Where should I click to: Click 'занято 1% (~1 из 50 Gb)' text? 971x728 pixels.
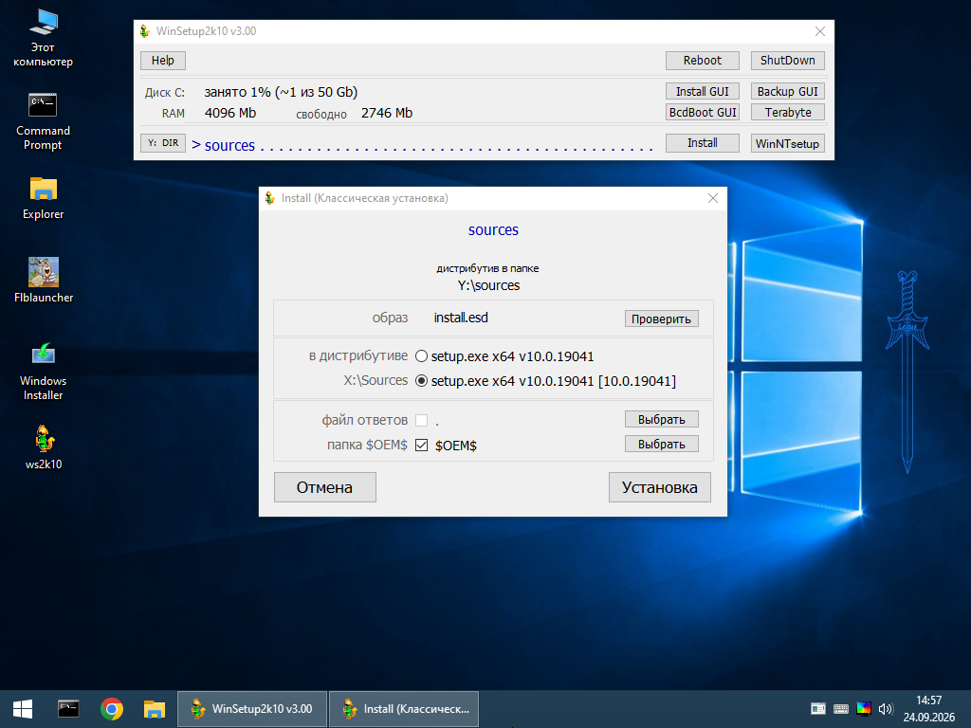[x=281, y=92]
